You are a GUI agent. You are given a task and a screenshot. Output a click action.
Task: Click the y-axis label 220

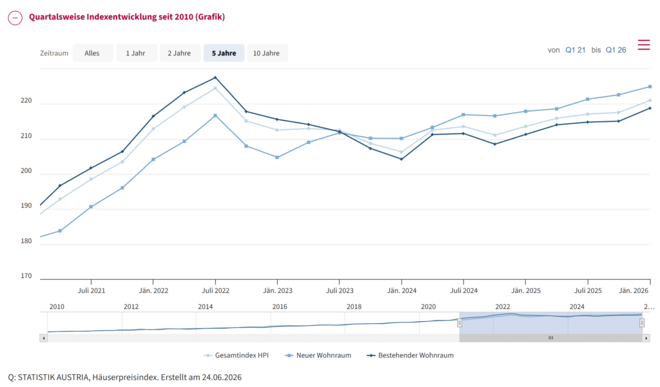pyautogui.click(x=26, y=101)
